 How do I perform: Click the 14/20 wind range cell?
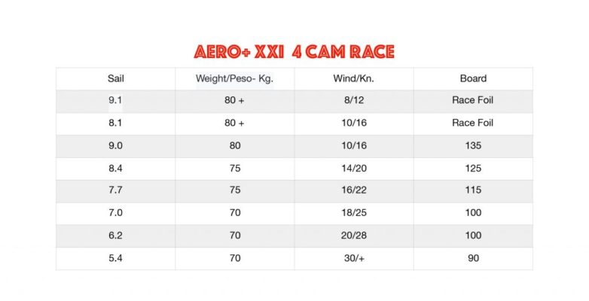[x=354, y=168]
